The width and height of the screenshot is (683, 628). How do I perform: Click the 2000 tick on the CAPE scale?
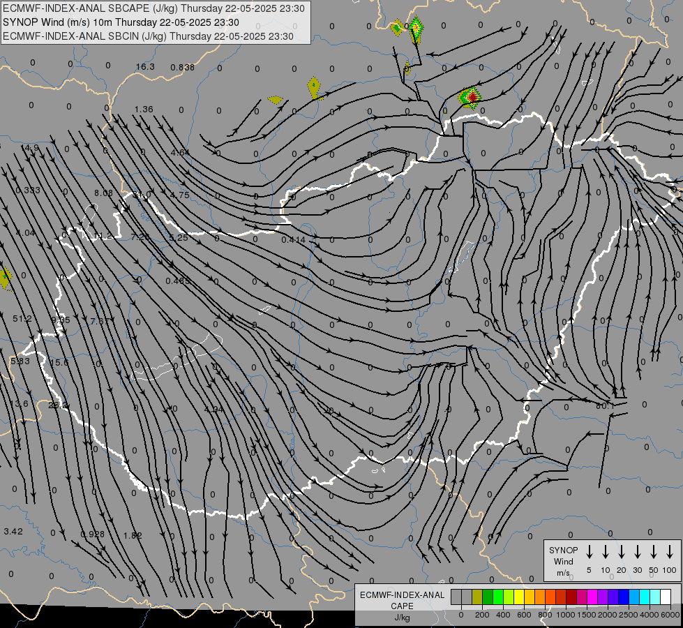[x=608, y=615]
